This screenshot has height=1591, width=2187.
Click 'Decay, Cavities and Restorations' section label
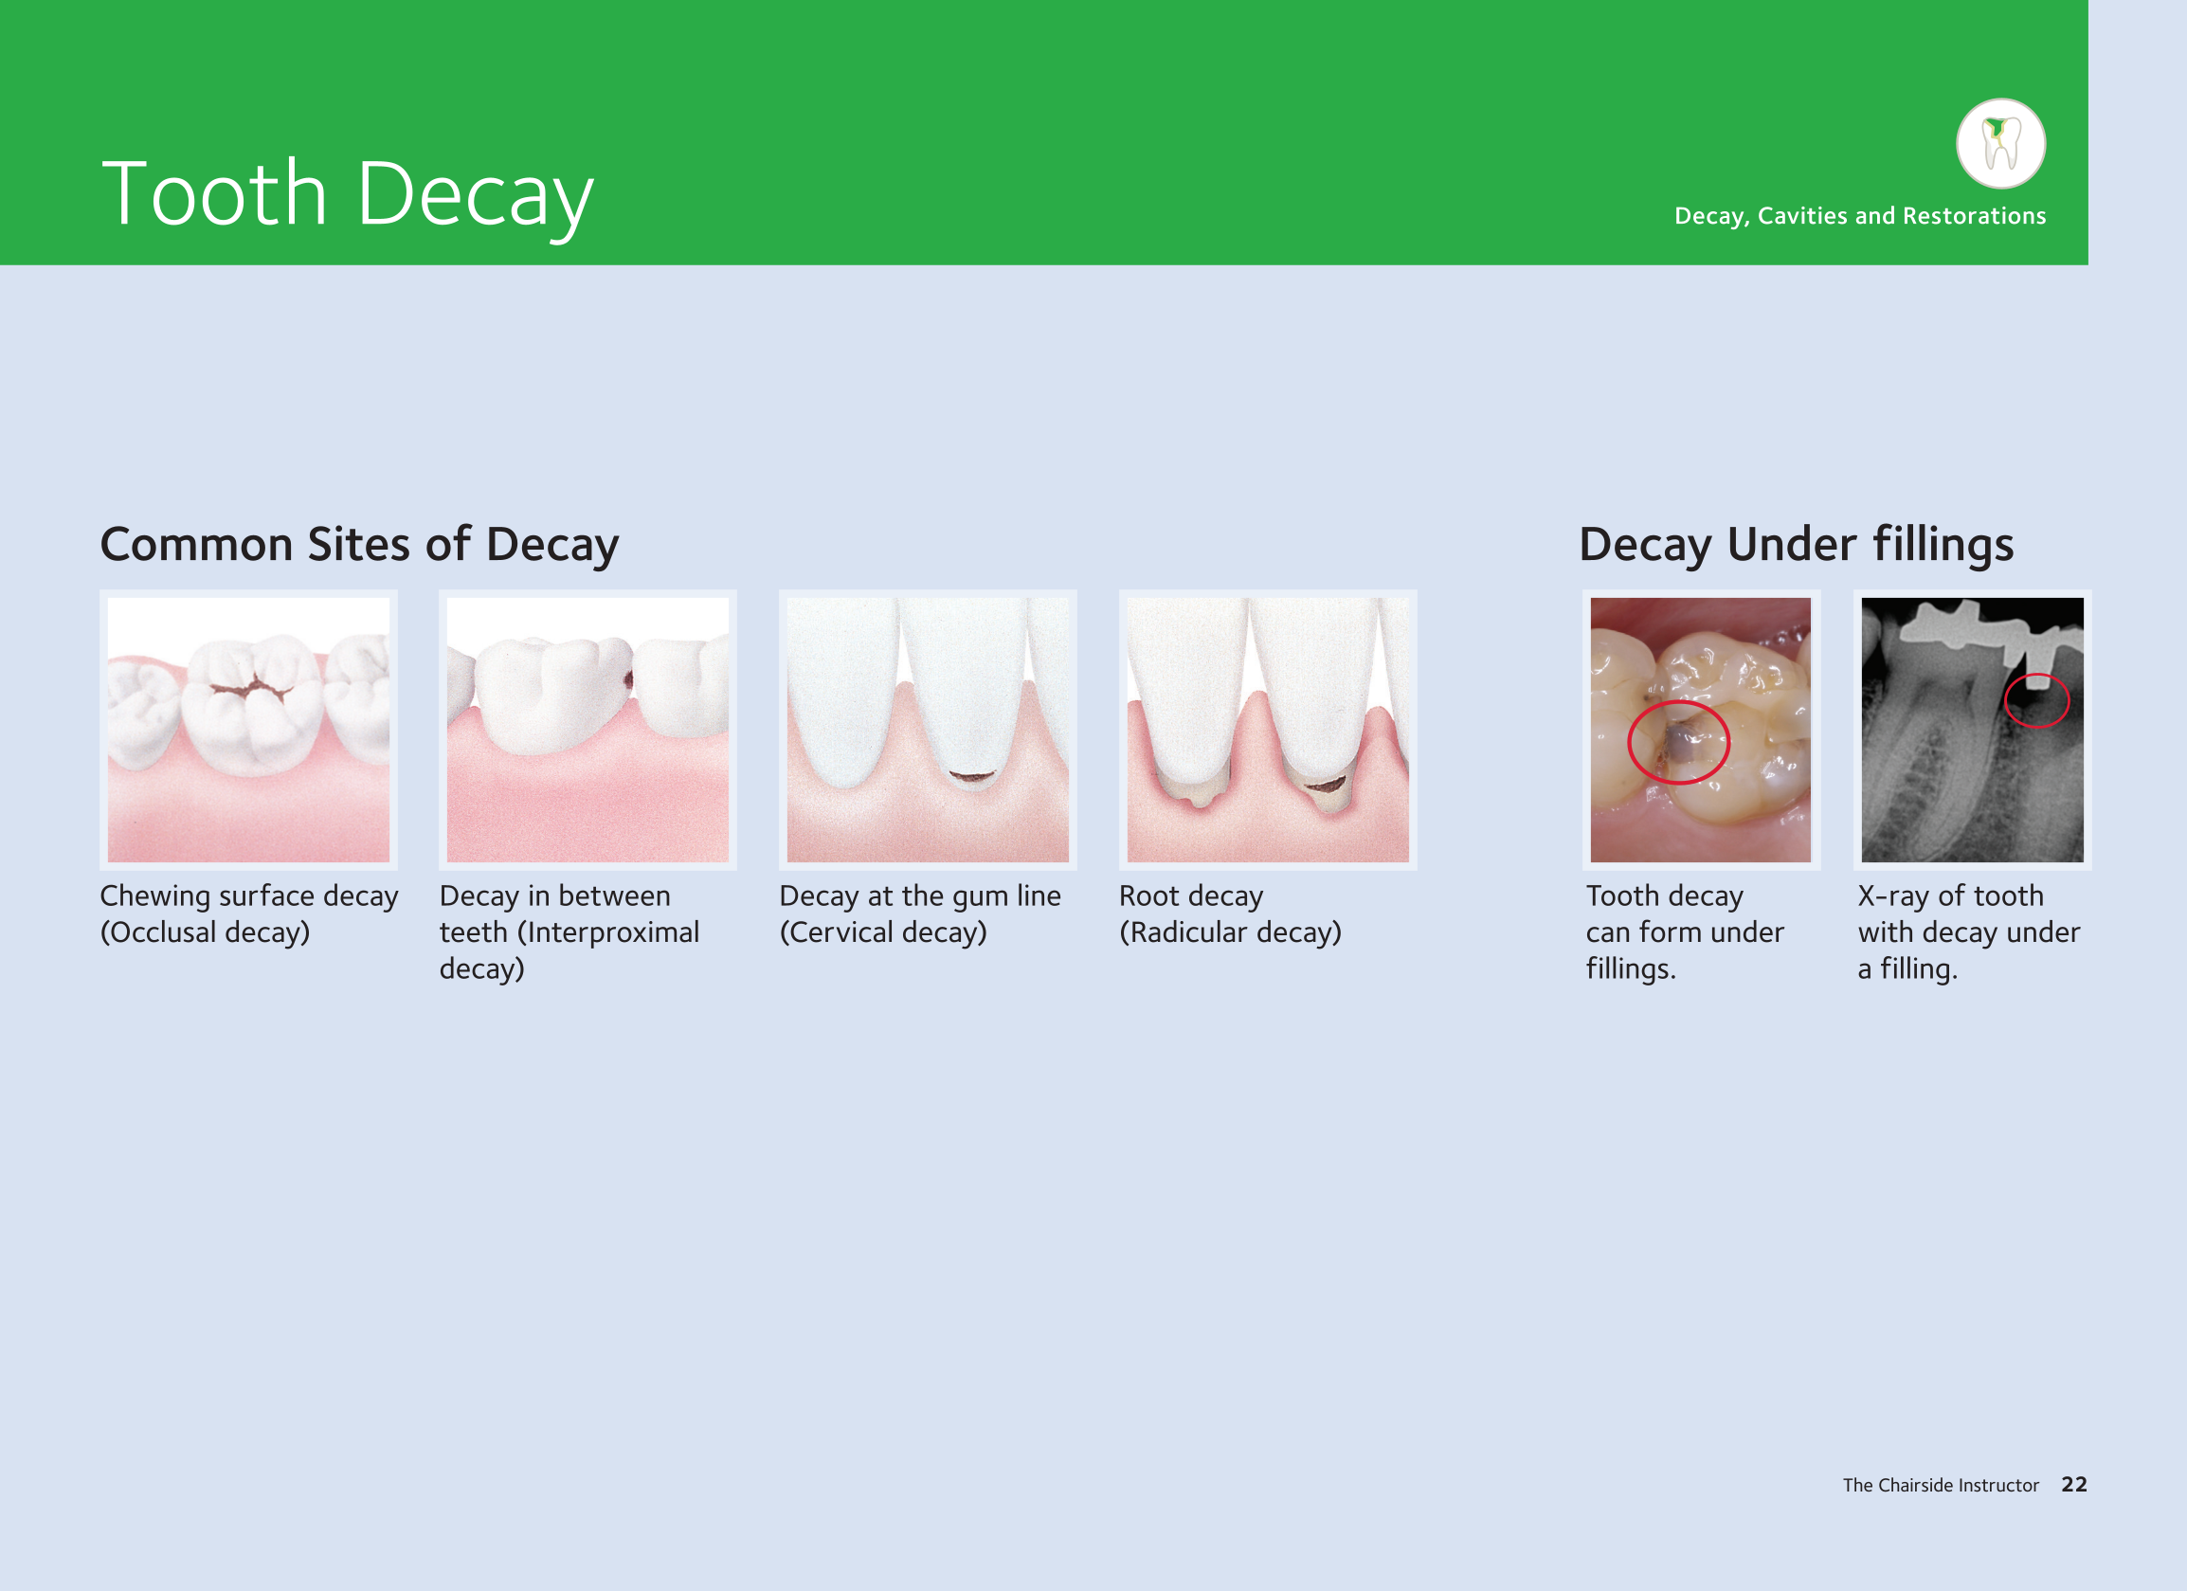[1860, 216]
